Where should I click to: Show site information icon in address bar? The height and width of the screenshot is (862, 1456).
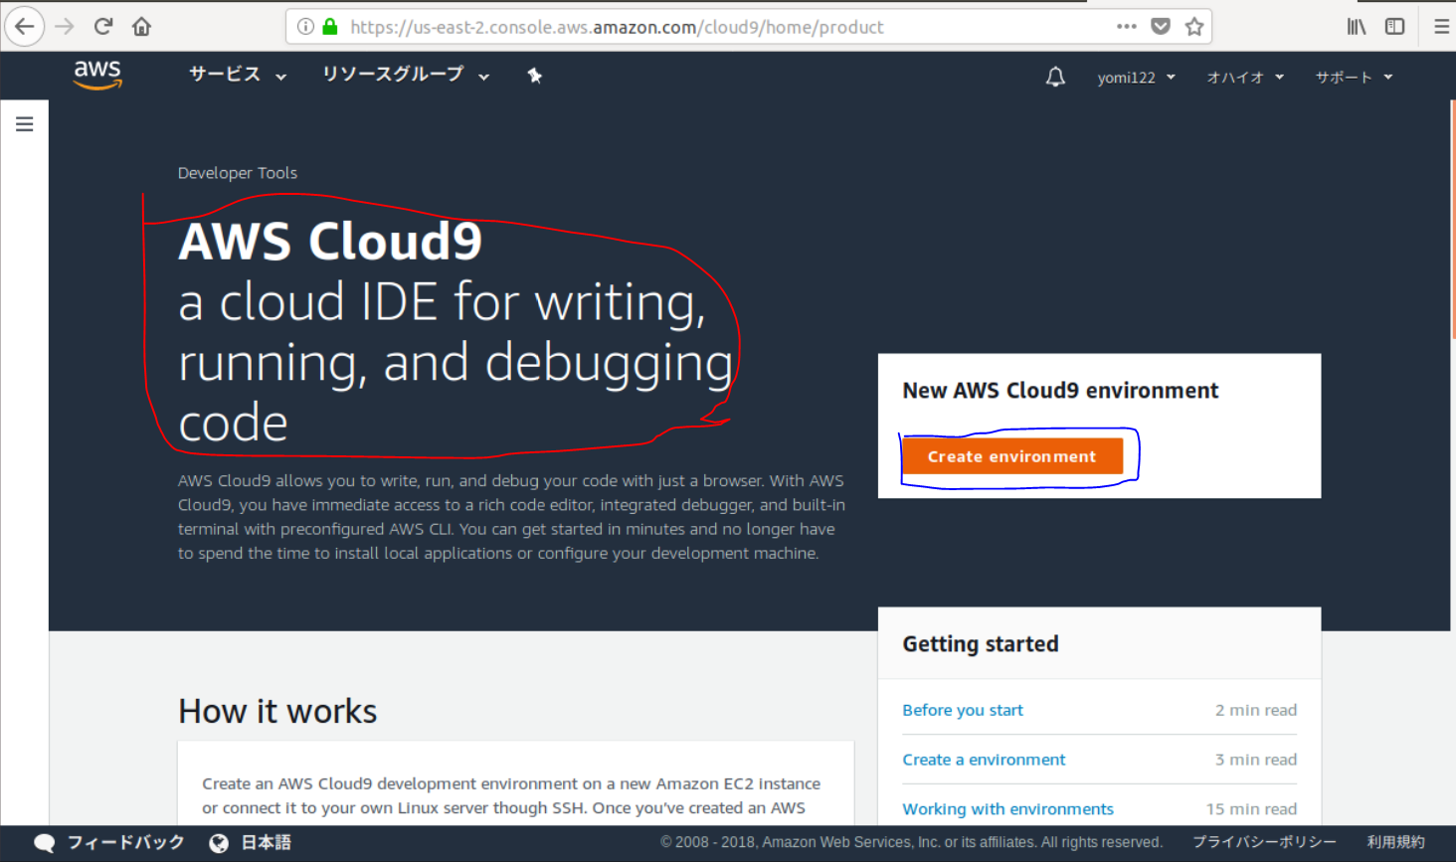pos(306,27)
